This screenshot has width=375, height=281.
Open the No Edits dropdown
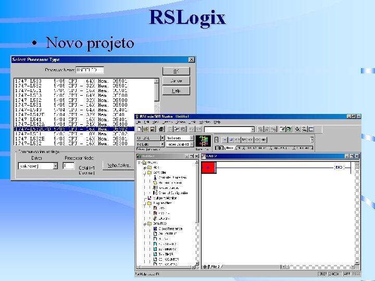tap(162, 144)
